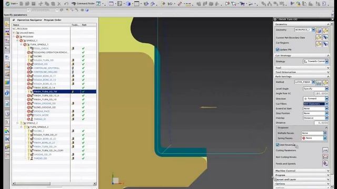Open Cutting Parameters dialog
Viewport: 337px width, 189px height.
(x=325, y=150)
